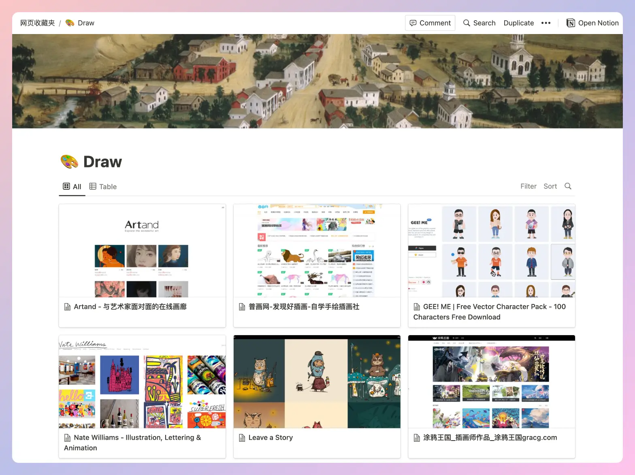The image size is (635, 475).
Task: Click the palette emoji beside Draw title
Action: click(x=70, y=162)
